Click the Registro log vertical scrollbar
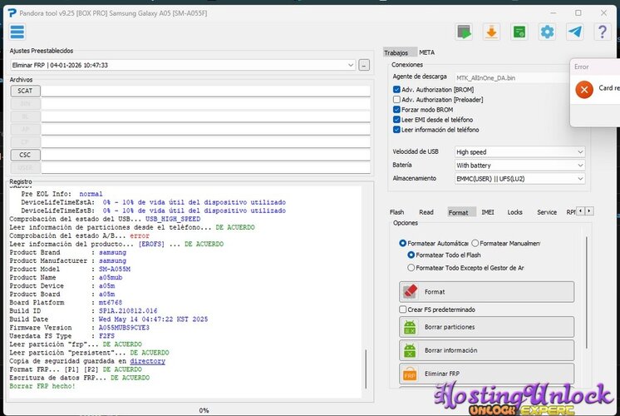This screenshot has width=620, height=416. click(367, 368)
